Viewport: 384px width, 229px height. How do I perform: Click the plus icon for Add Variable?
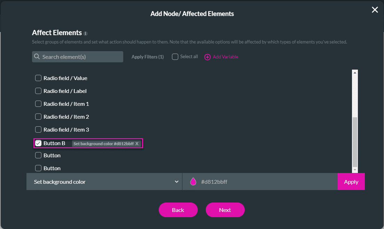click(x=207, y=57)
